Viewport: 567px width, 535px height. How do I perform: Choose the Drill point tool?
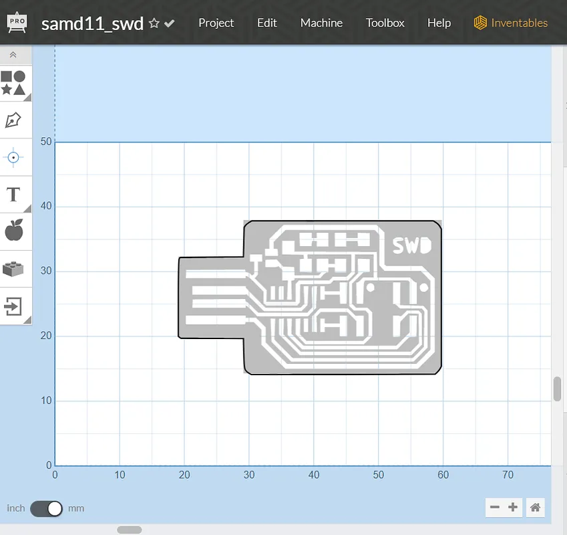14,158
